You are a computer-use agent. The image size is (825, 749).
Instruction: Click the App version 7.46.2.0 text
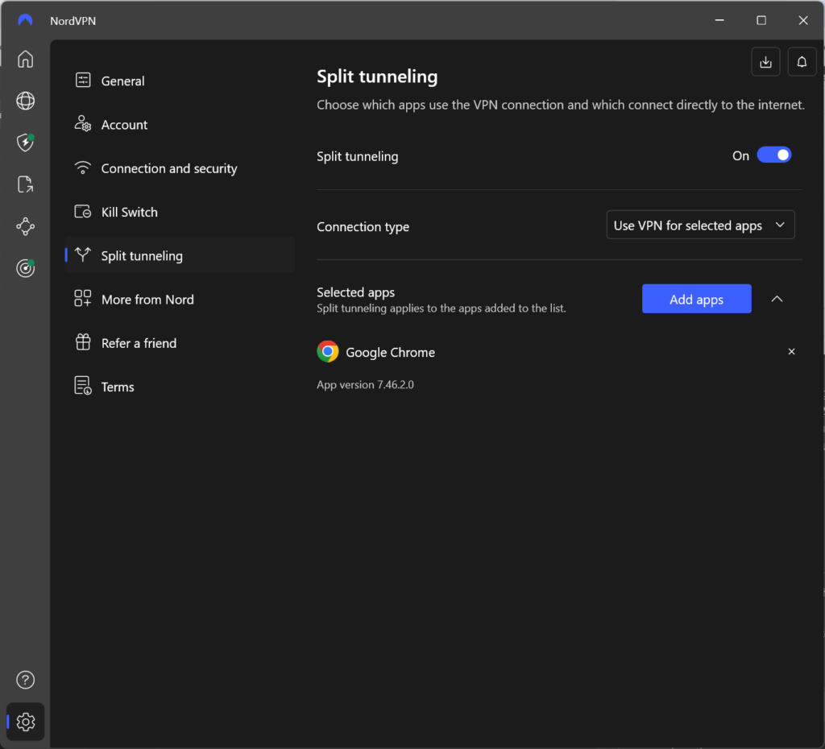[365, 384]
